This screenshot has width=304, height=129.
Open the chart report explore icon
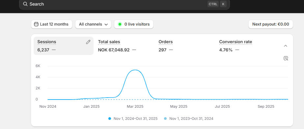coord(286,58)
